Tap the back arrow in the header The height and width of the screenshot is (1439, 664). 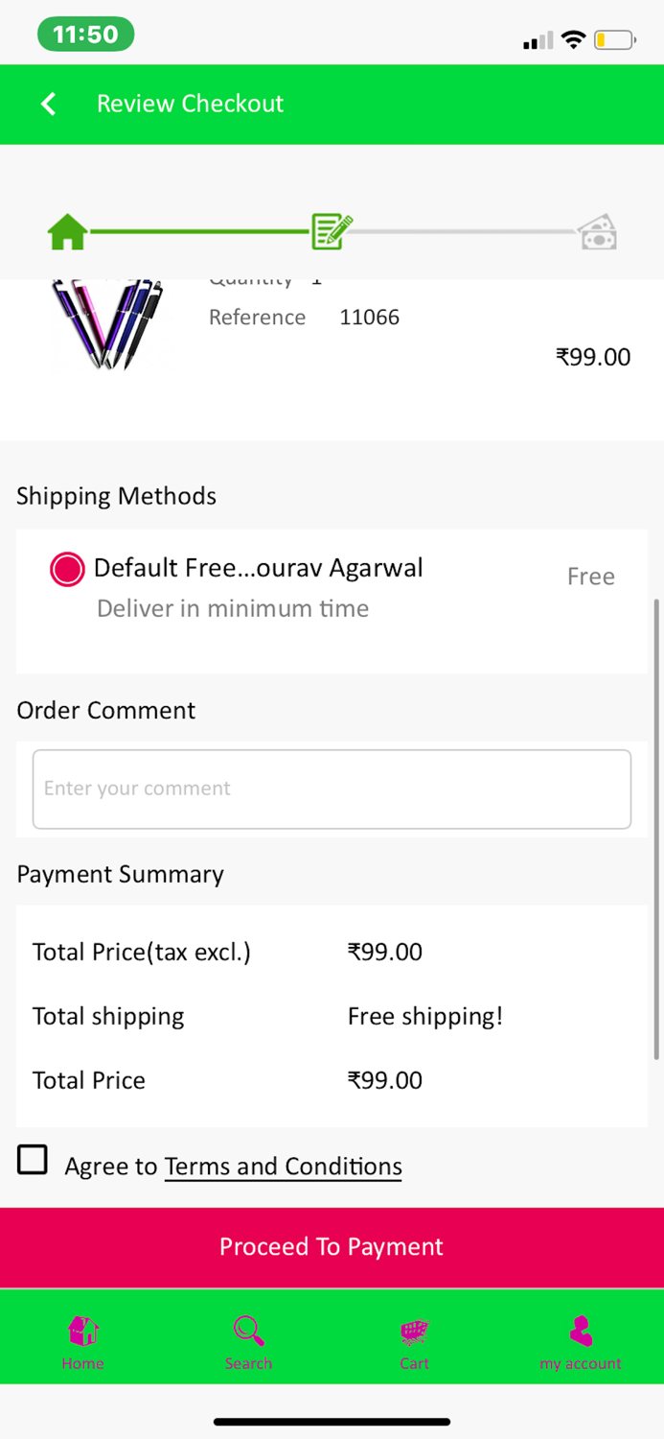pyautogui.click(x=48, y=104)
